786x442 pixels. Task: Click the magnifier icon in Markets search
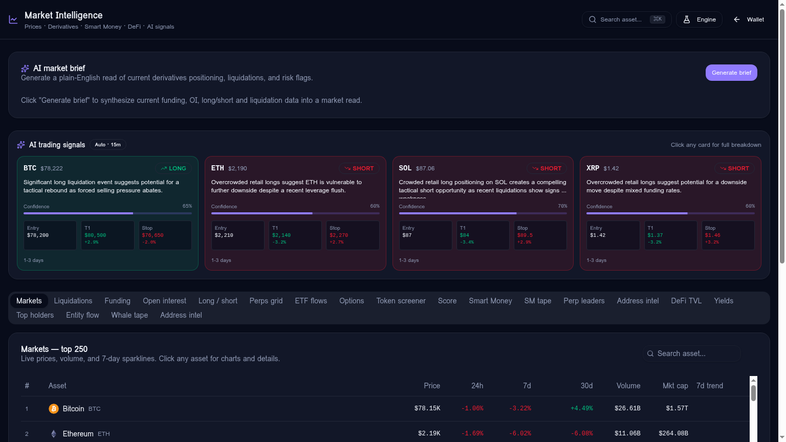coord(650,353)
